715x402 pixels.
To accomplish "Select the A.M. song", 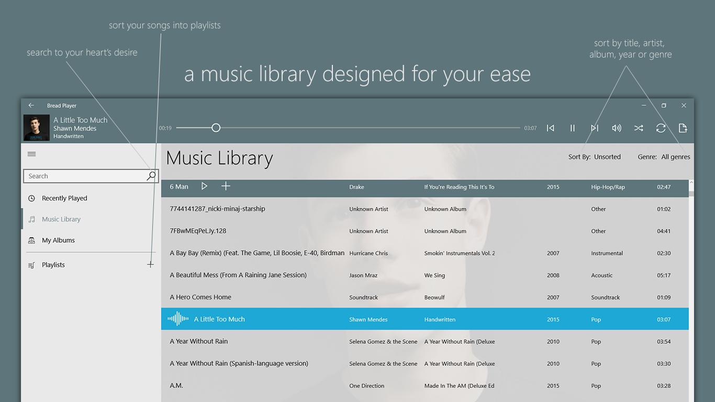I will 424,386.
